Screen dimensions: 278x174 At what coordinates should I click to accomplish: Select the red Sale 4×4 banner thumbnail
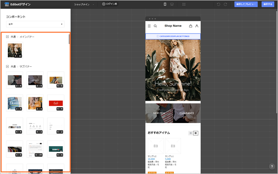56,103
